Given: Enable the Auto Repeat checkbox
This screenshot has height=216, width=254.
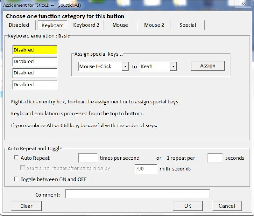Looking at the screenshot, I should pos(16,158).
